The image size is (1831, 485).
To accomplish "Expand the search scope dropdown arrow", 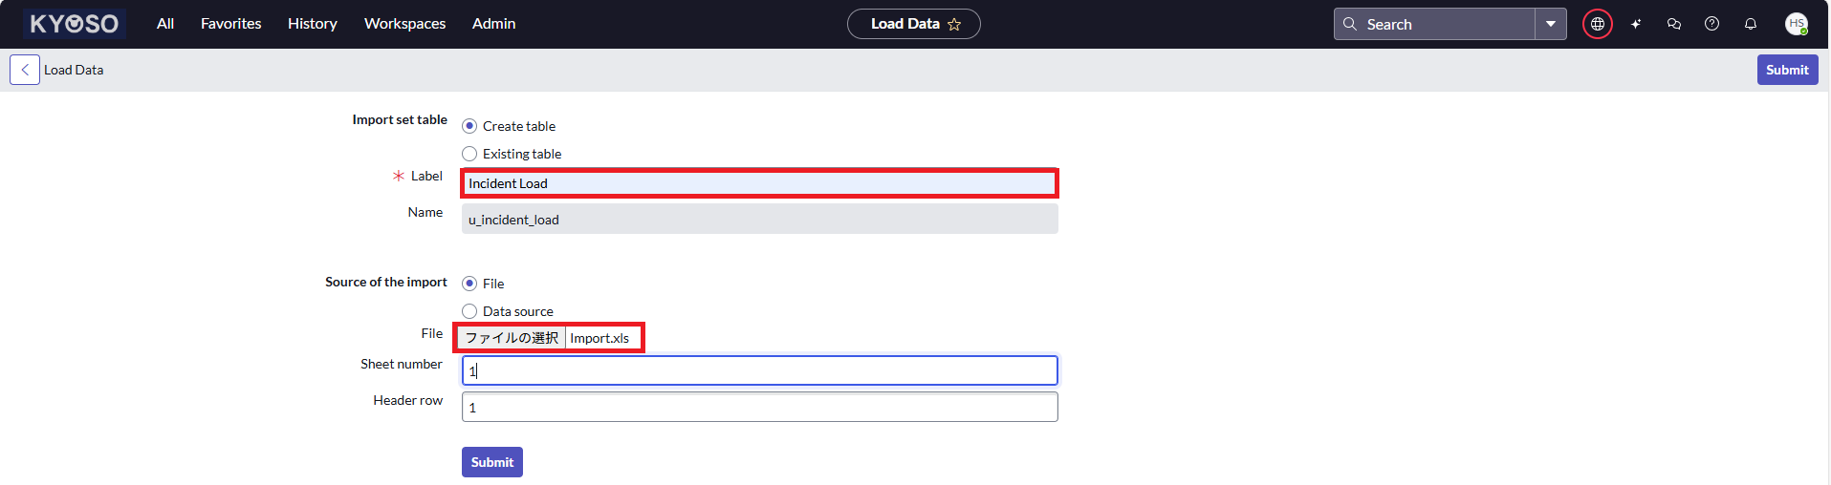I will (x=1551, y=24).
